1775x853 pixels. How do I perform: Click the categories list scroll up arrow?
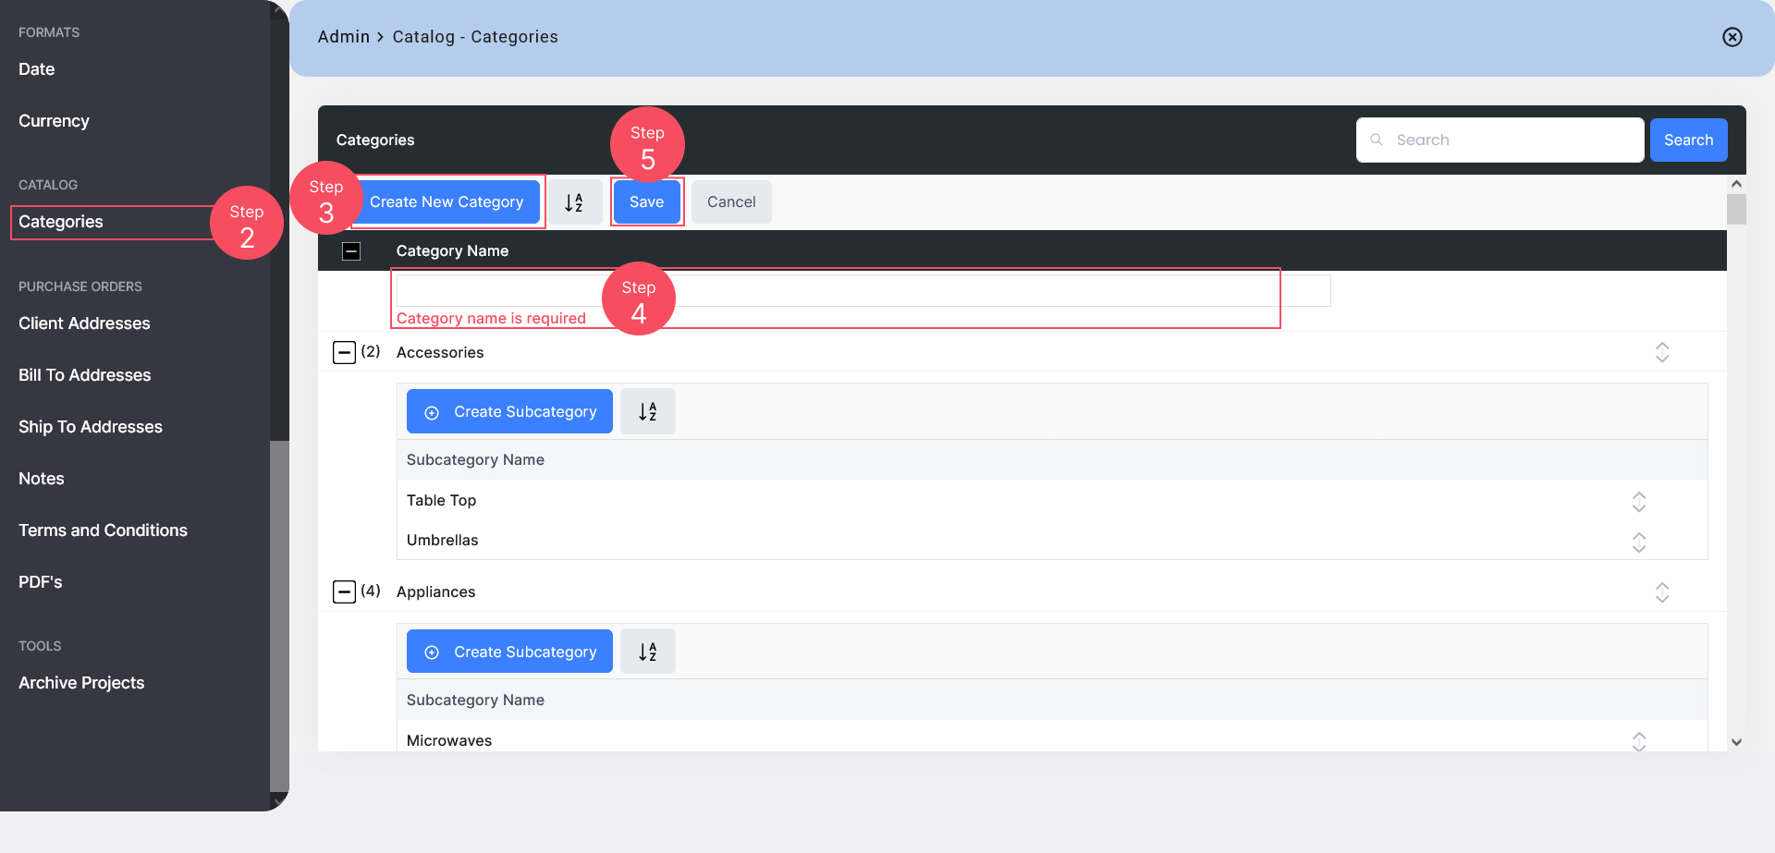coord(1737,184)
